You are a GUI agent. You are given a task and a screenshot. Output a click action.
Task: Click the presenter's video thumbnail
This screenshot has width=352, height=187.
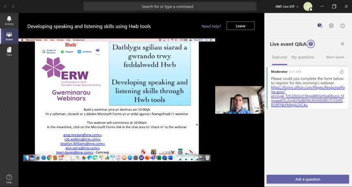240,100
